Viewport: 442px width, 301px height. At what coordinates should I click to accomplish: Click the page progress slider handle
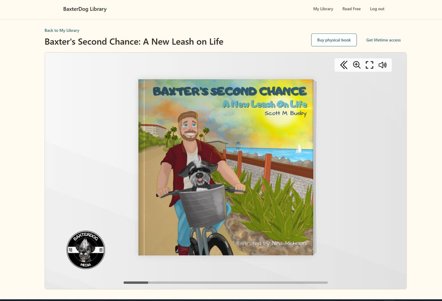(136, 283)
